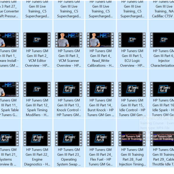Click the 'Part 14_ Burst Knock' file name
Image resolution: width=174 pixels, height=174 pixels.
101,108
